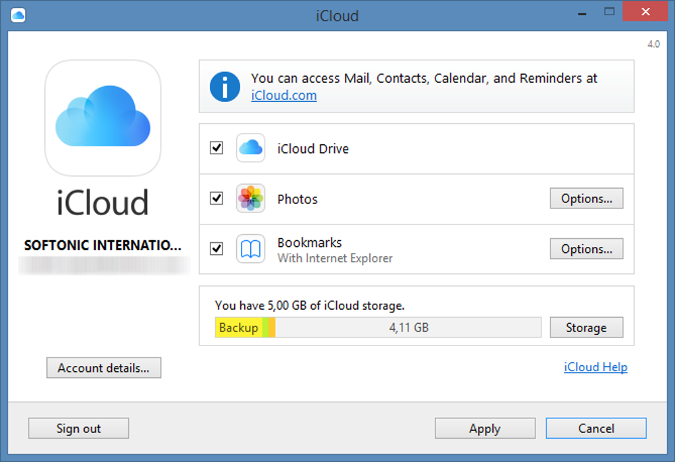675x462 pixels.
Task: Open the iCloud Help link
Action: click(596, 367)
